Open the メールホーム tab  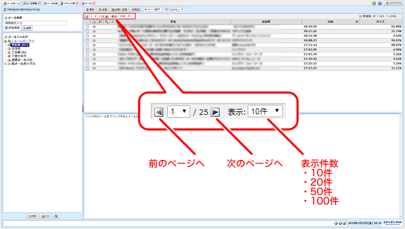point(12,4)
